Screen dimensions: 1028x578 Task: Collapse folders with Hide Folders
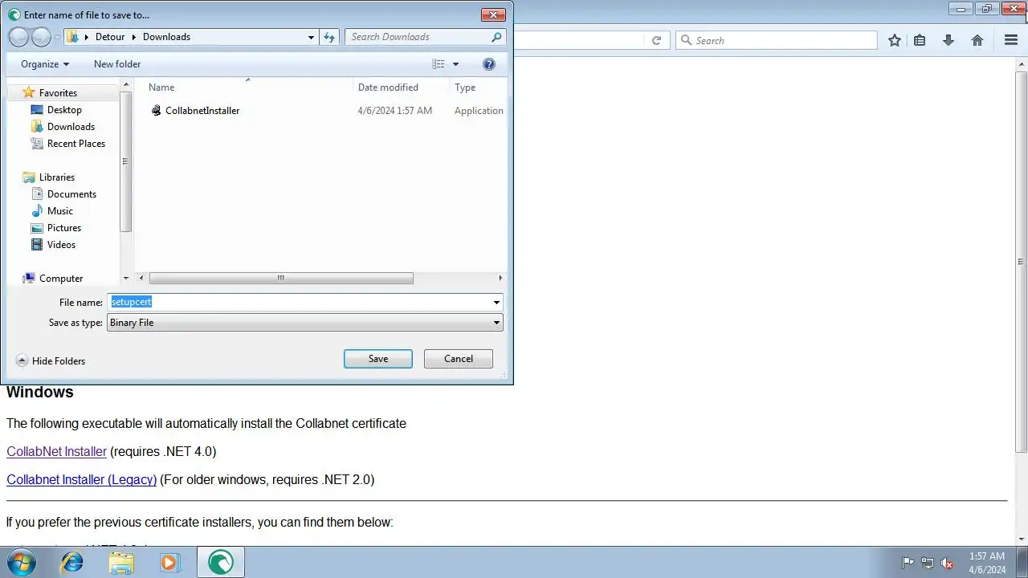51,361
